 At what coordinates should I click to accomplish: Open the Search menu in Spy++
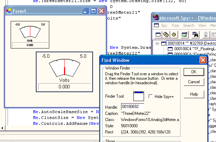tap(188, 25)
